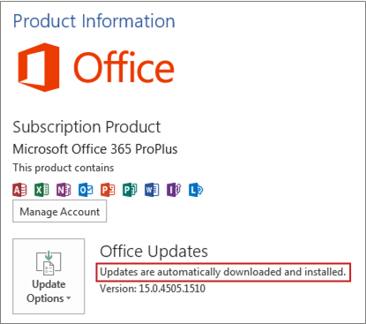Open the Manage Account button
The image size is (366, 324).
coord(60,211)
